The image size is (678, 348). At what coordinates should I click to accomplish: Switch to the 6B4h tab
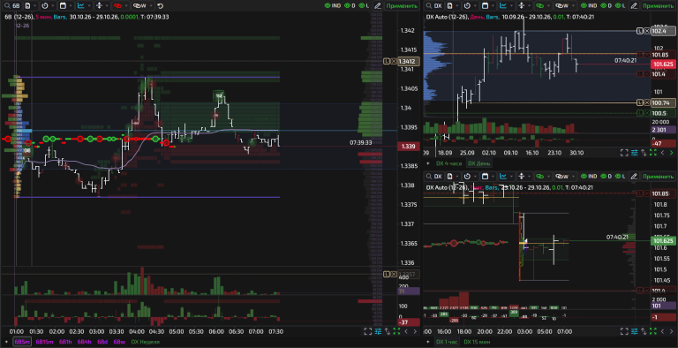tap(85, 342)
